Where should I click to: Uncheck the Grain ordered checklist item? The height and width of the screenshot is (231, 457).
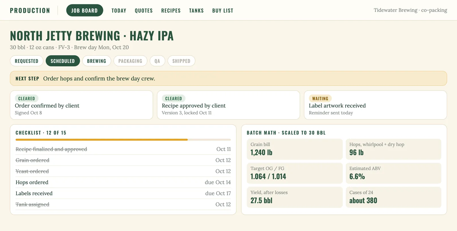[123, 160]
